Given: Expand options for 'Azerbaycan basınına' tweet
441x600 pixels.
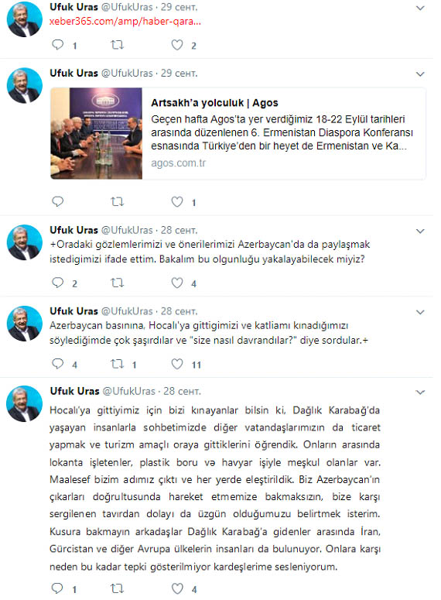Looking at the screenshot, I should [420, 312].
